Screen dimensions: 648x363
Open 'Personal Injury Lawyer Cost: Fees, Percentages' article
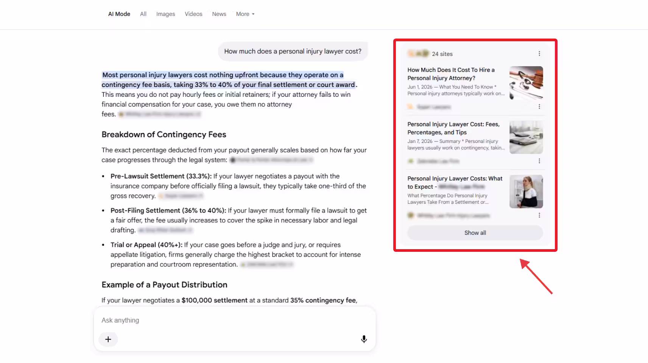(453, 128)
